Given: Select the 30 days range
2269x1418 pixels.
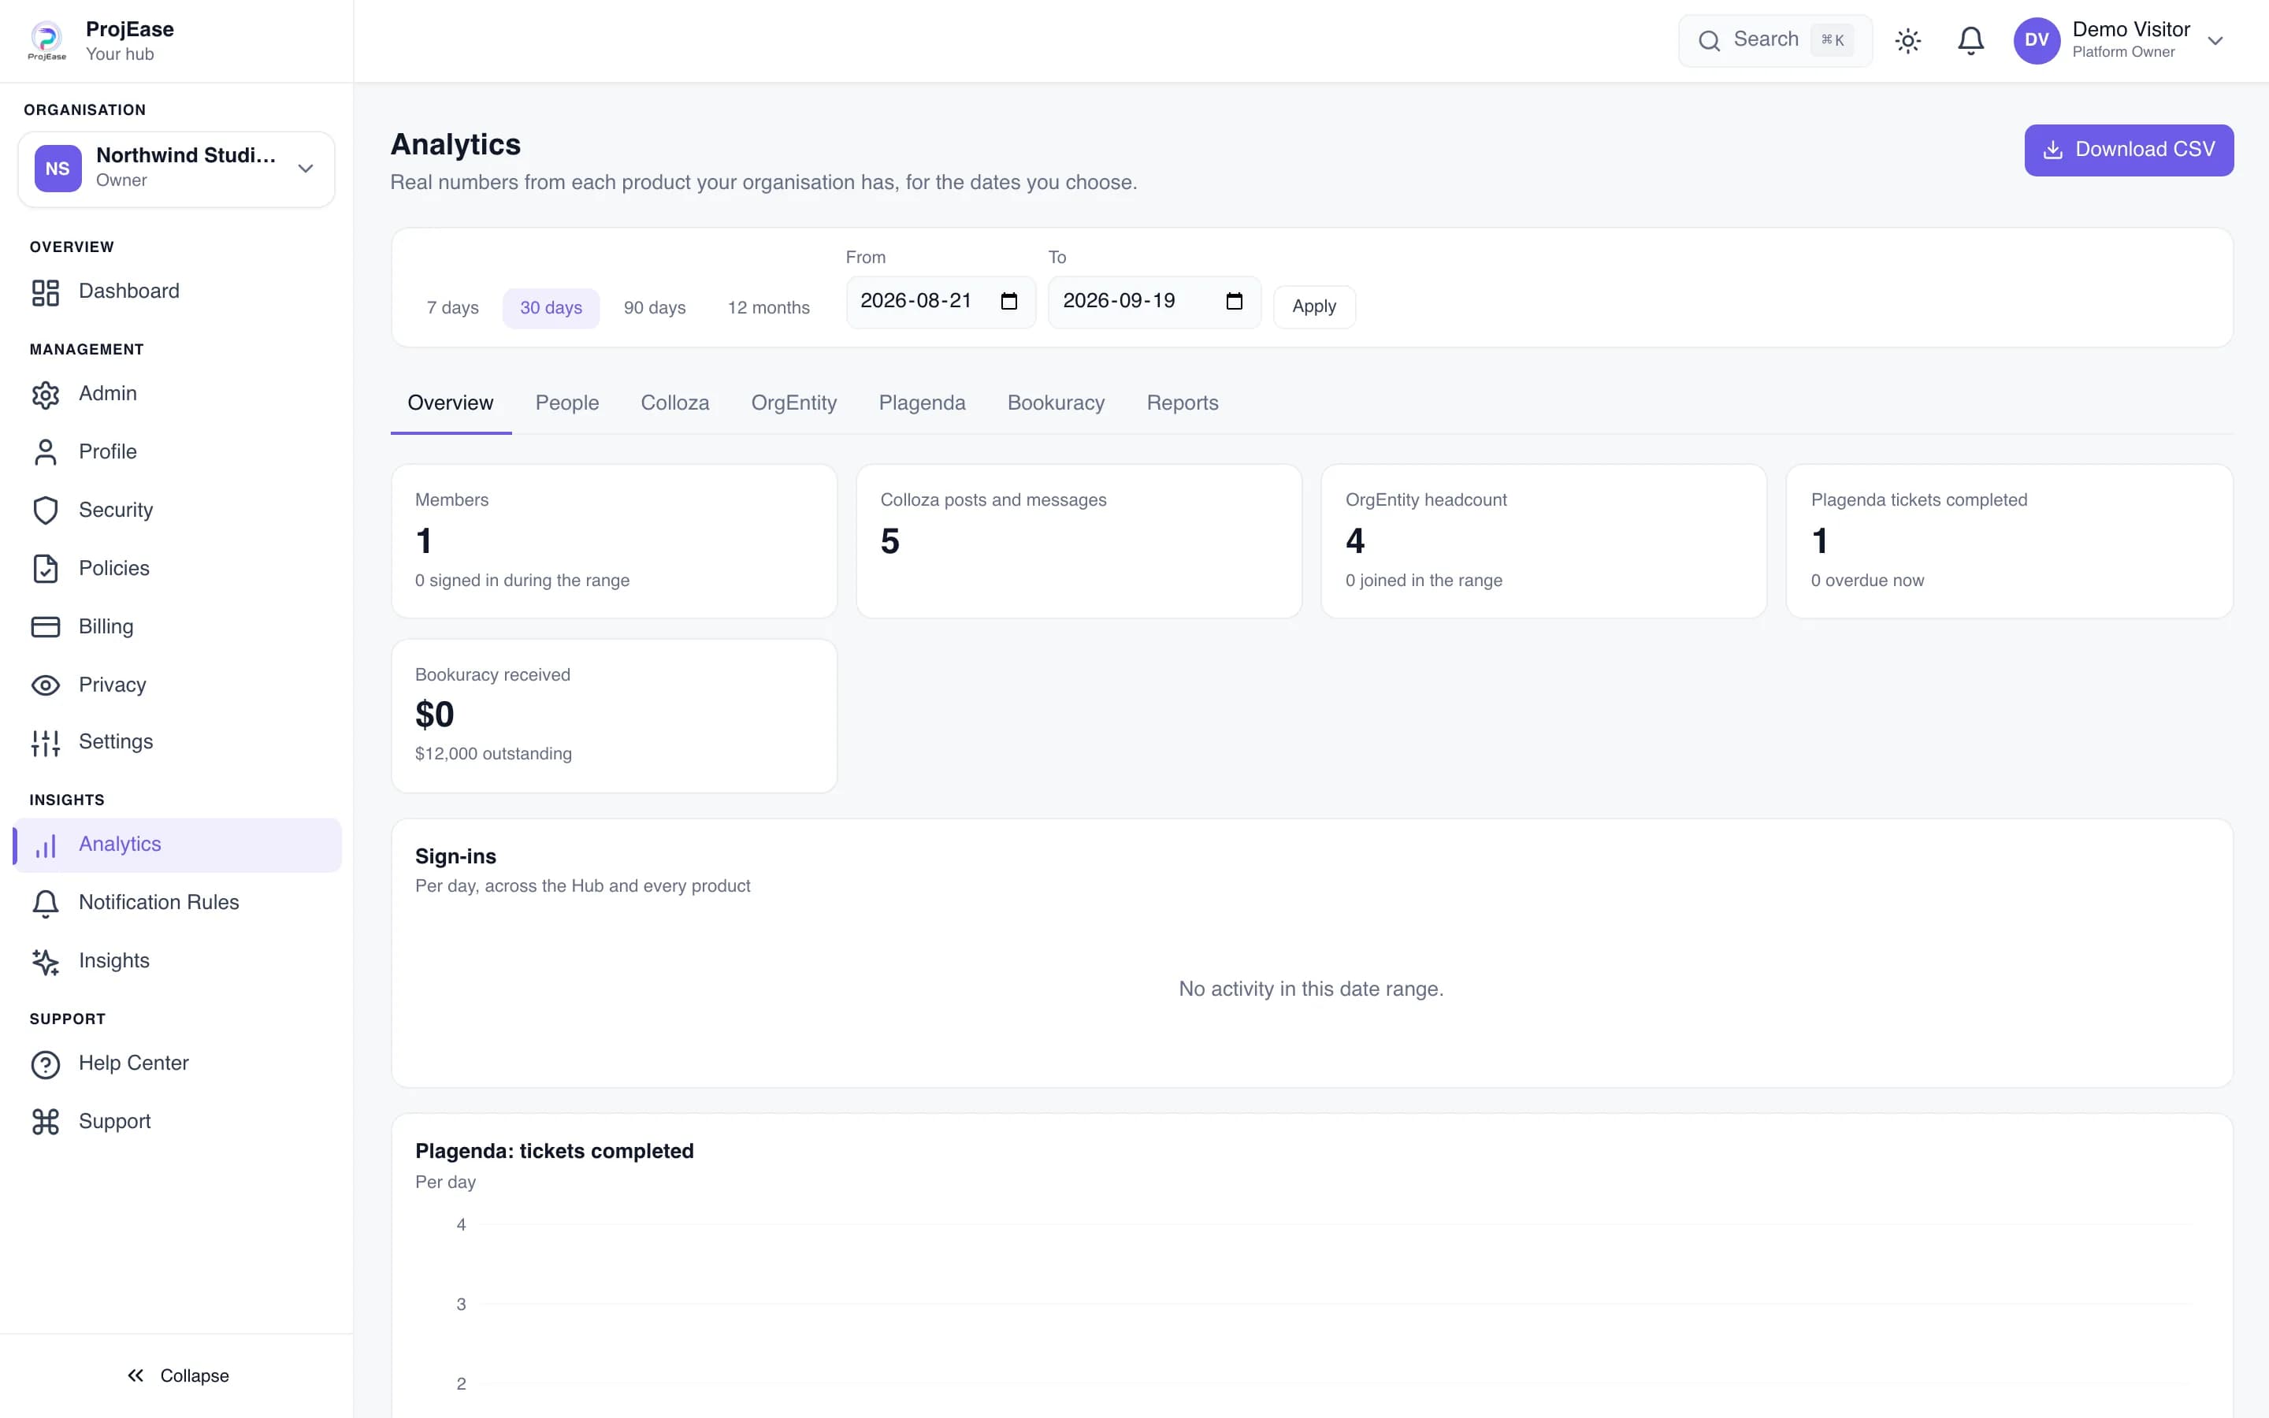Looking at the screenshot, I should pyautogui.click(x=551, y=307).
